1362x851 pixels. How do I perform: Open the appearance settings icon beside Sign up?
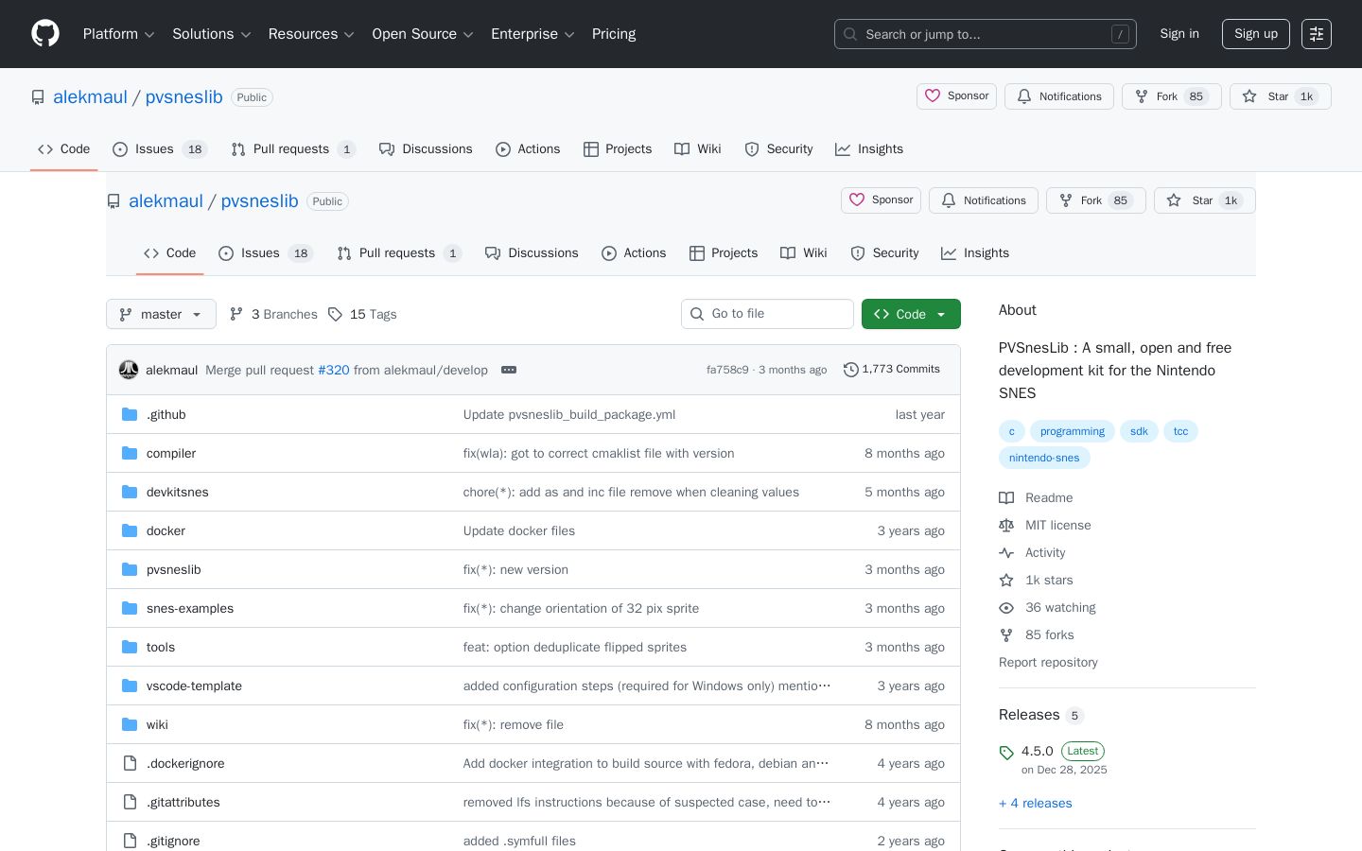1317,34
